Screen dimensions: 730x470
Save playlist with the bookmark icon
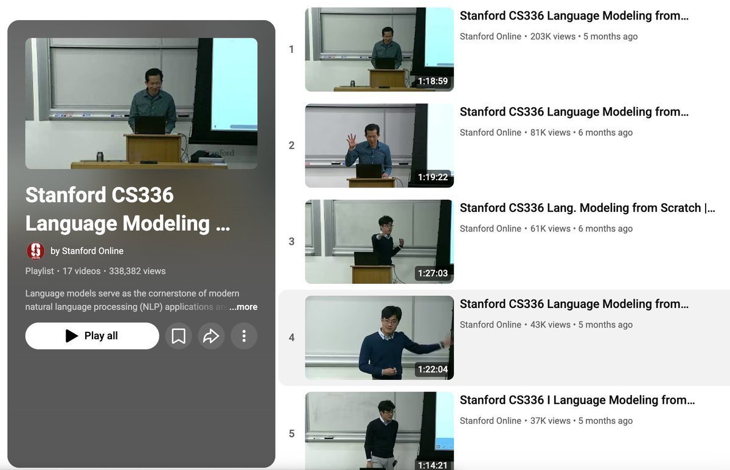click(178, 336)
